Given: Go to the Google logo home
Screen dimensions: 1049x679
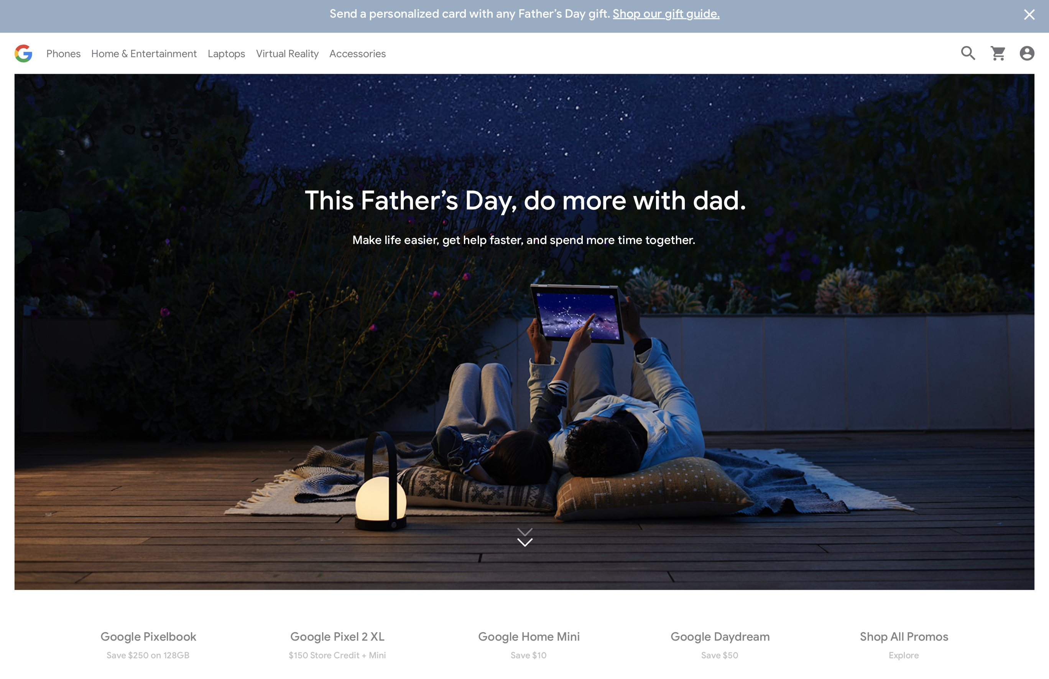Looking at the screenshot, I should (23, 53).
